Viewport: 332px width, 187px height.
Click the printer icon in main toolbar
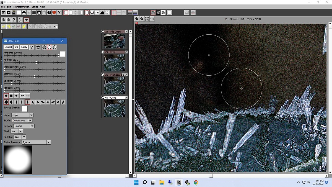[24, 12]
